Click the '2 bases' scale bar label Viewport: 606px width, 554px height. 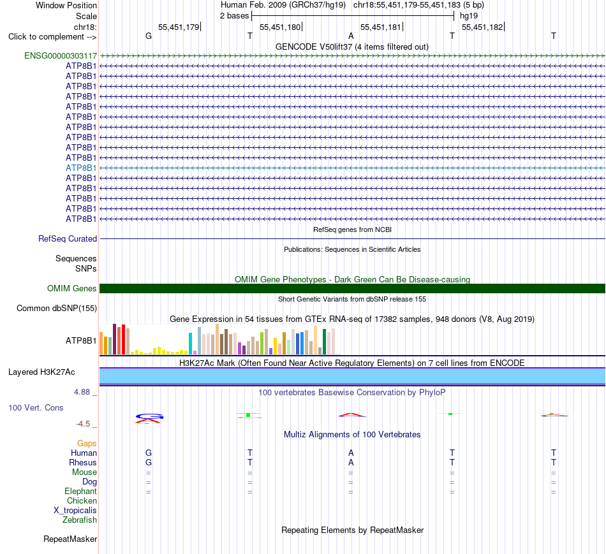point(234,16)
